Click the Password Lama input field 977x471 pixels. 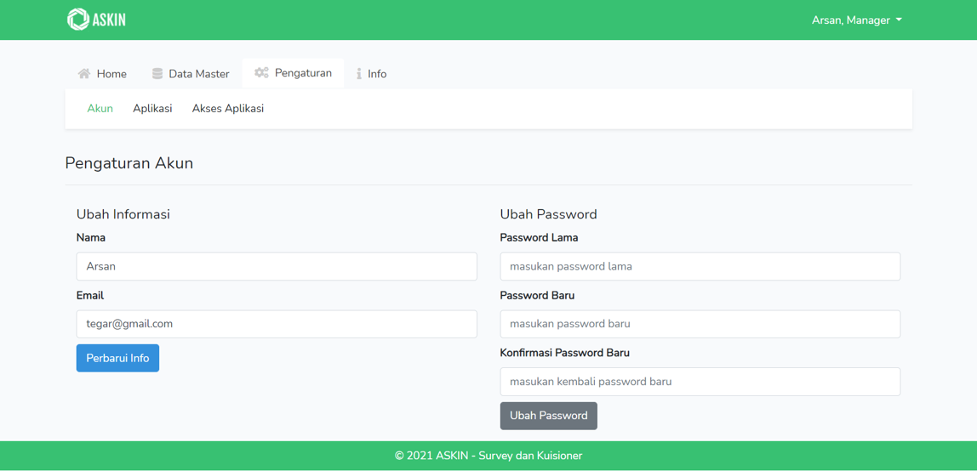pyautogui.click(x=700, y=266)
